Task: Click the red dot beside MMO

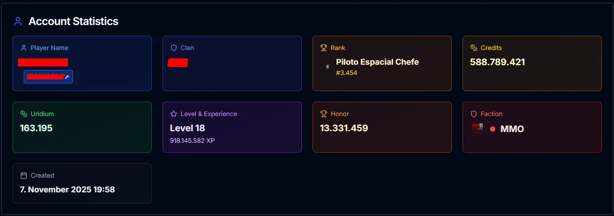Action: tap(493, 129)
